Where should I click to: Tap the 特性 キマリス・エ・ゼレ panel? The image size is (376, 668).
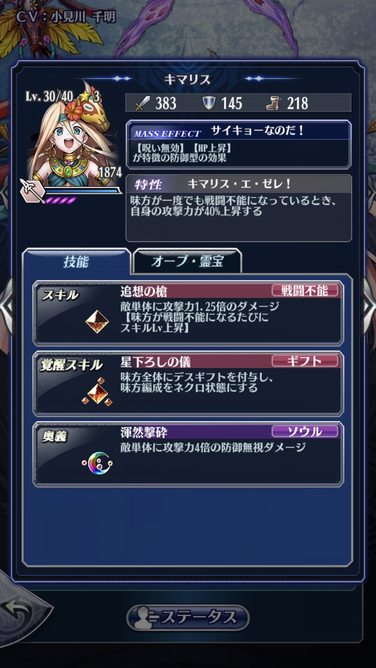pyautogui.click(x=239, y=208)
